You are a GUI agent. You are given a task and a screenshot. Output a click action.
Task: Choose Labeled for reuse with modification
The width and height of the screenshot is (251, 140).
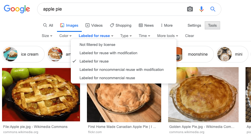[108, 53]
